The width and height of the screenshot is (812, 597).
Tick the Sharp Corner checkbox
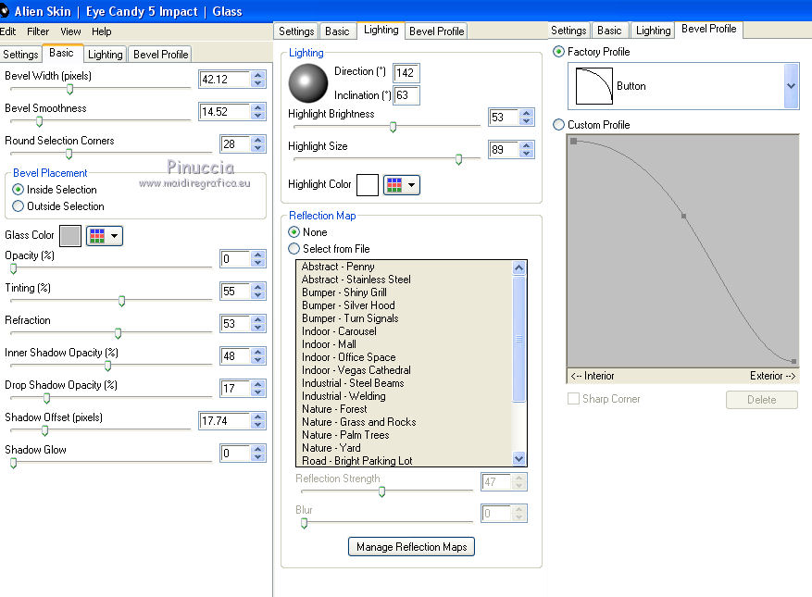(x=573, y=399)
